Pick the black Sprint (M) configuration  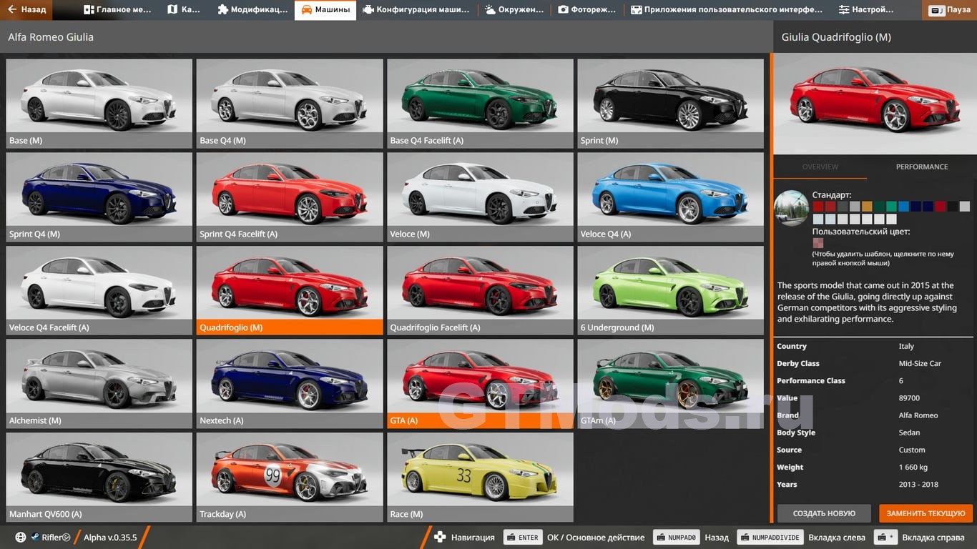click(670, 103)
